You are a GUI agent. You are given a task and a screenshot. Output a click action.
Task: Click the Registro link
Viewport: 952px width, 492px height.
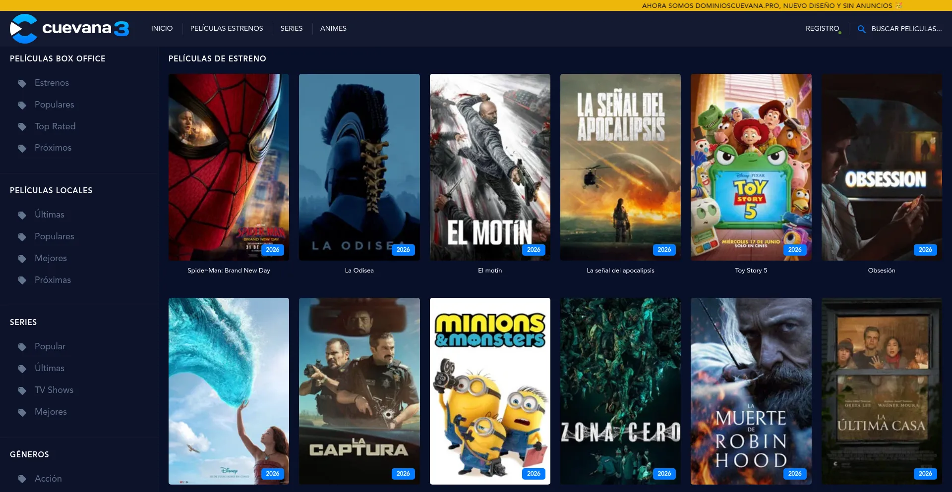[x=823, y=28]
